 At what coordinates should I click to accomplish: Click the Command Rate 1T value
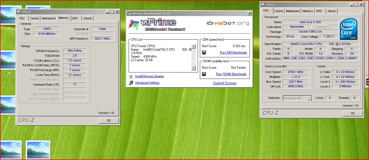[75, 85]
